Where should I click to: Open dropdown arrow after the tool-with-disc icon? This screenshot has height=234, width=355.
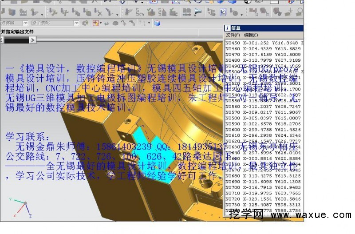[x=241, y=14]
